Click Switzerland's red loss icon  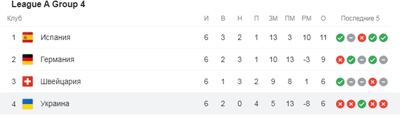[372, 82]
